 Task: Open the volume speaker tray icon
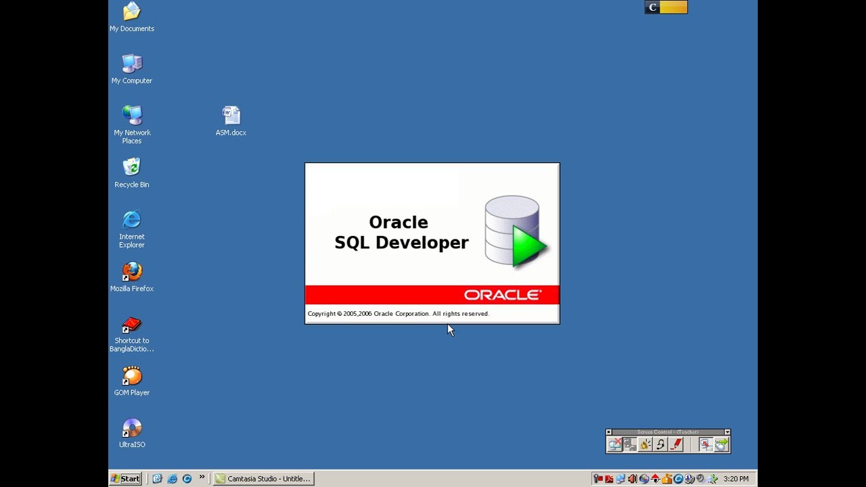click(x=633, y=479)
